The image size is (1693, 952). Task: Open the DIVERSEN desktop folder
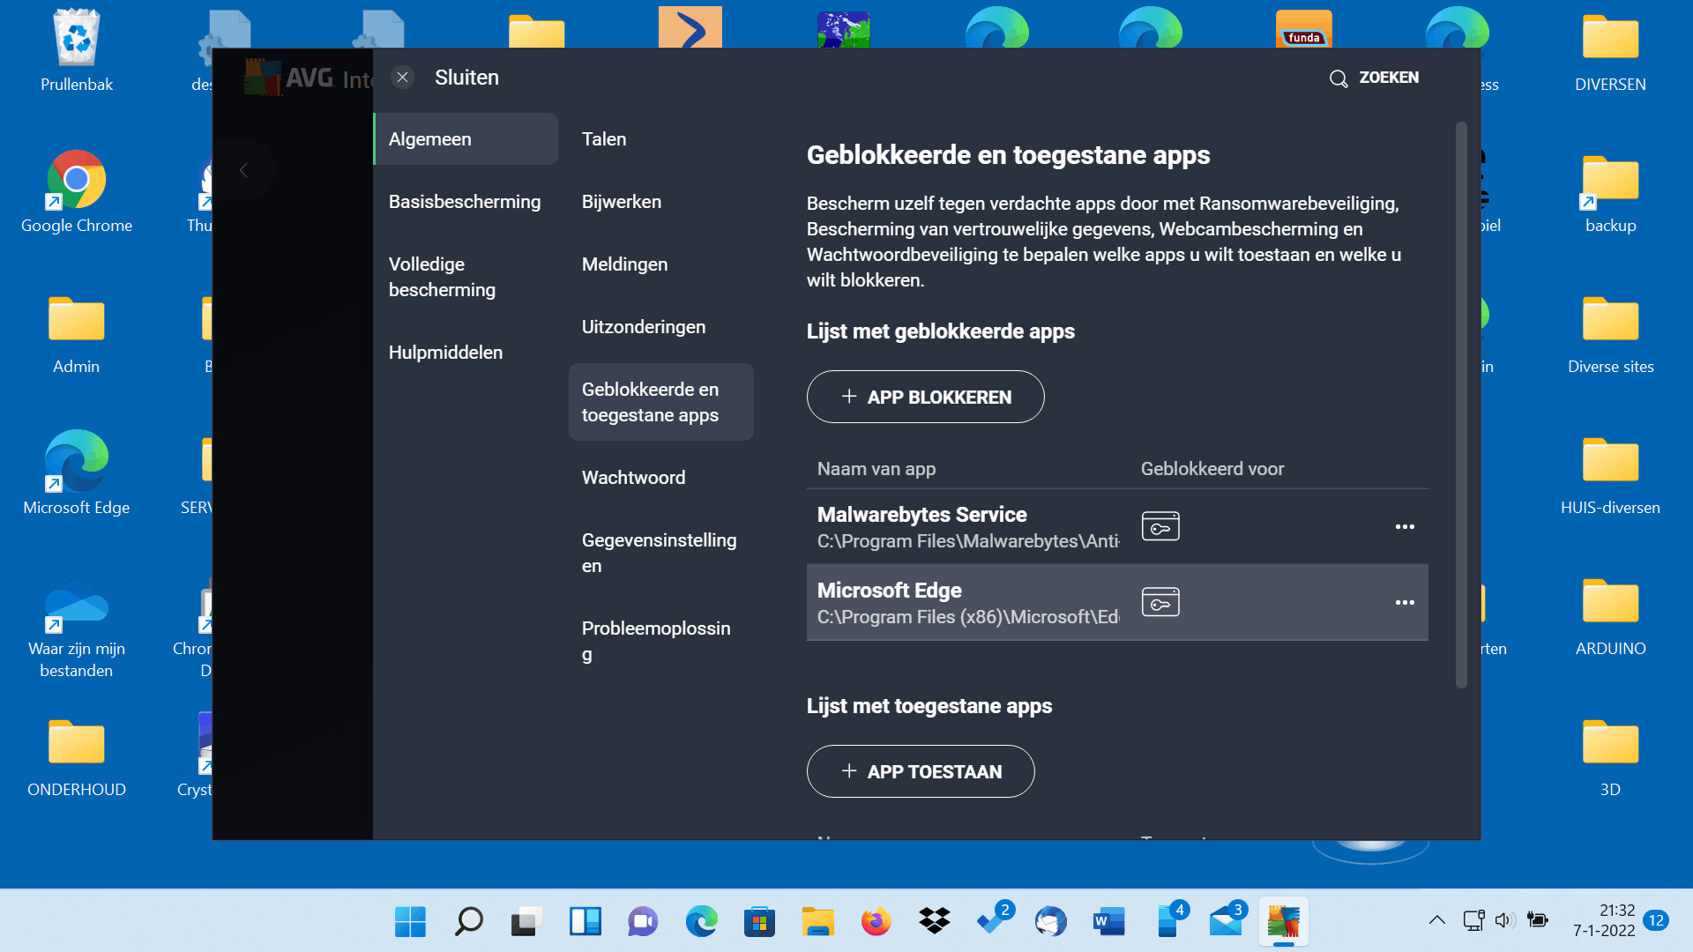[x=1610, y=51]
